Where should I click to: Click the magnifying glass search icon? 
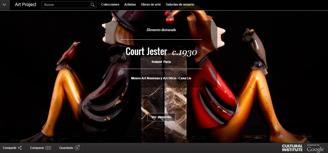[93, 5]
